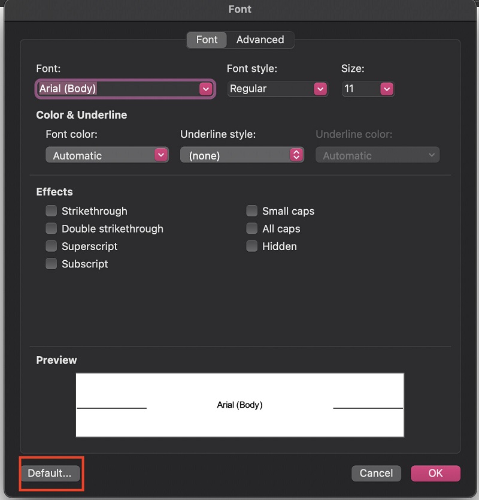Open the Size dropdown arrow

[387, 89]
